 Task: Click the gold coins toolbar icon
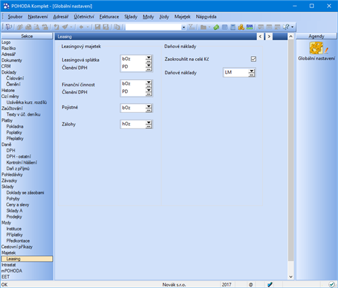(x=241, y=27)
